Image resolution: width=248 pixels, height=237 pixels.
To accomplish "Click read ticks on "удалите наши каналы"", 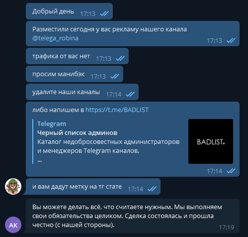I will (x=130, y=94).
